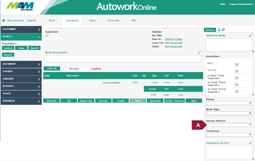This screenshot has width=255, height=161.
Task: Click the padlock icon next to Options
Action: [219, 29]
